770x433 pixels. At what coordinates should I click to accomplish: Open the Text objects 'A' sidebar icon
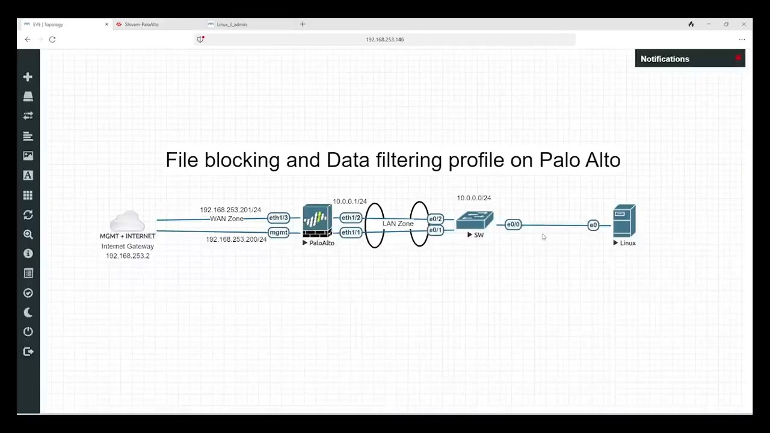[28, 176]
